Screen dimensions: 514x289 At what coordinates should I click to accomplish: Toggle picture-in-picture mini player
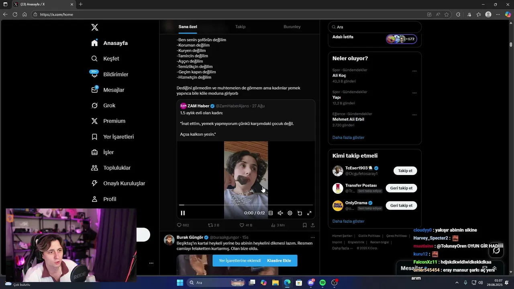click(x=300, y=213)
